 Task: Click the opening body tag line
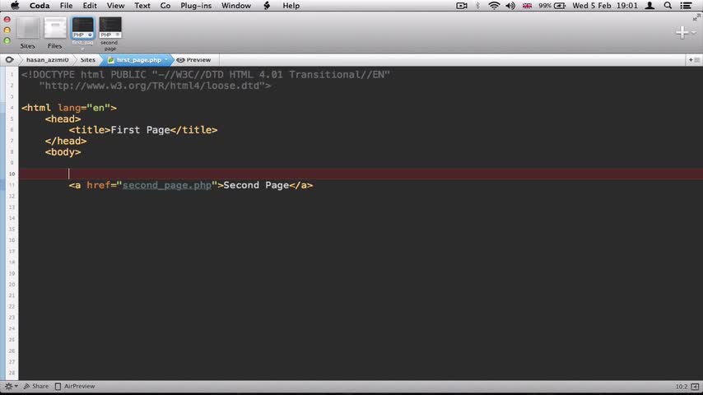coord(63,152)
